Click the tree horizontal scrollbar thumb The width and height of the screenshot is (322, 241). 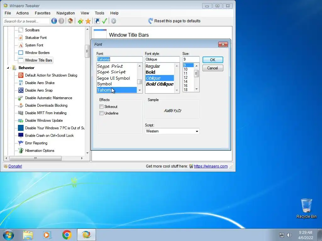[36, 158]
